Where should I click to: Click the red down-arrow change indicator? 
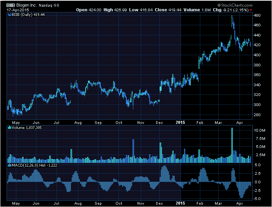tap(251, 10)
